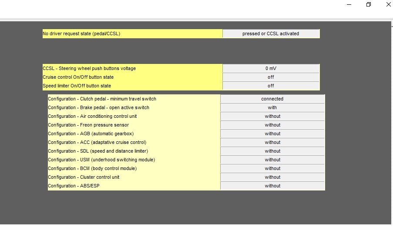Click 'without' value for BCM row

pyautogui.click(x=272, y=168)
